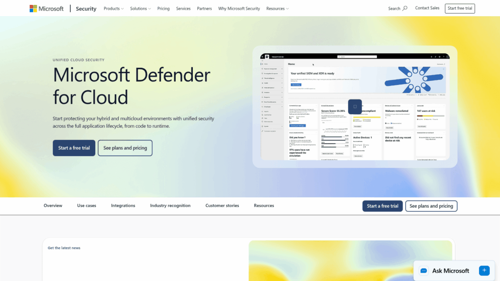Click Microsoft Defender for Cloud heading
500x281 pixels.
131,86
